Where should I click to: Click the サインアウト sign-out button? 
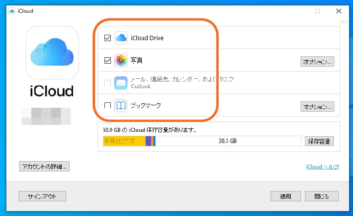point(42,196)
